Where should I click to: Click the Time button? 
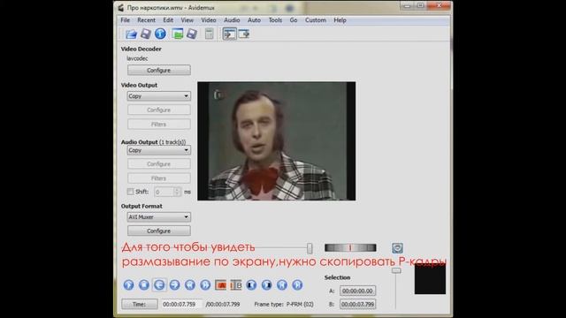pyautogui.click(x=140, y=304)
